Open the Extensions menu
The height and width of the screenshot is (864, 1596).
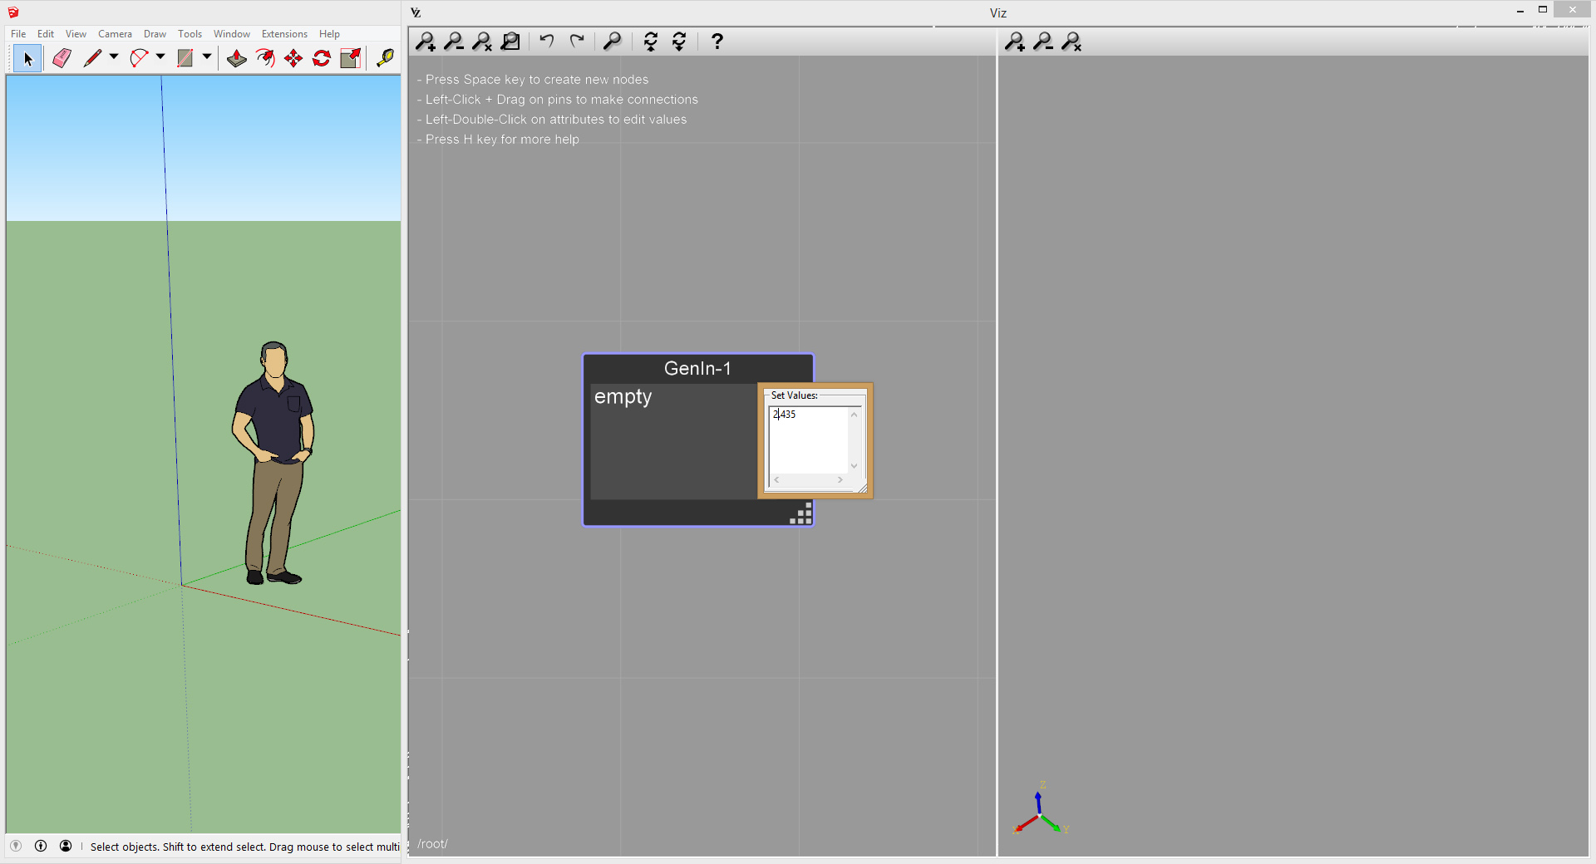coord(284,34)
